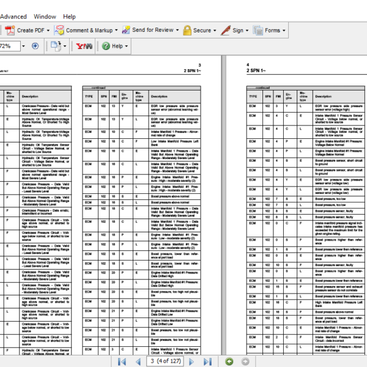Click the Sign label
Screen dimensions: 367x367
tap(238, 31)
